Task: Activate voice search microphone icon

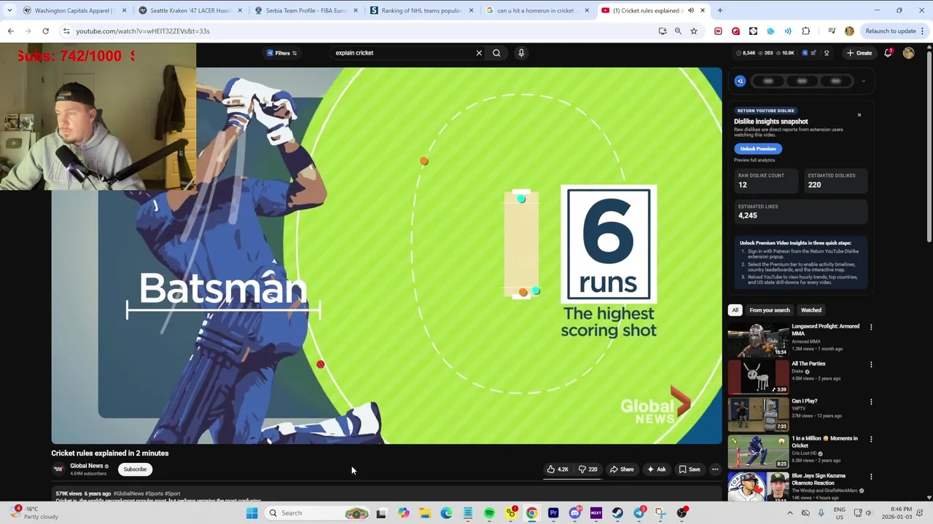Action: point(521,53)
